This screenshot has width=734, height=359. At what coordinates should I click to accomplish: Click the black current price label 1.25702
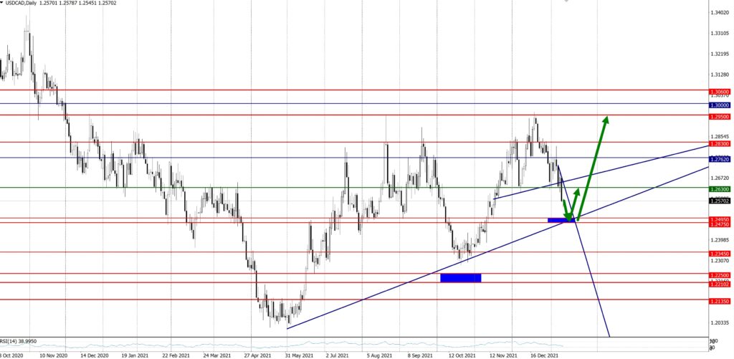pyautogui.click(x=719, y=202)
